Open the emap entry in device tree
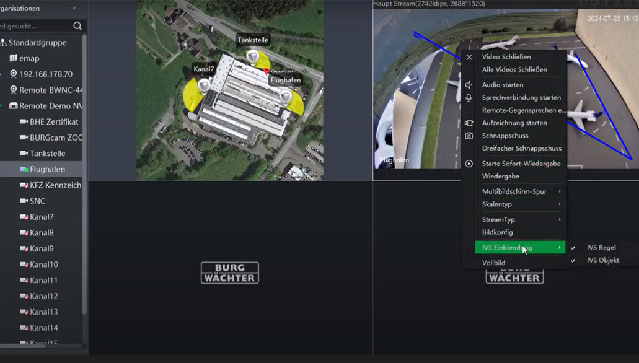 pos(29,58)
